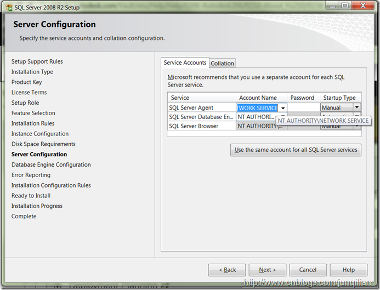The height and width of the screenshot is (290, 380).
Task: Click Instance Configuration step
Action: coord(40,134)
